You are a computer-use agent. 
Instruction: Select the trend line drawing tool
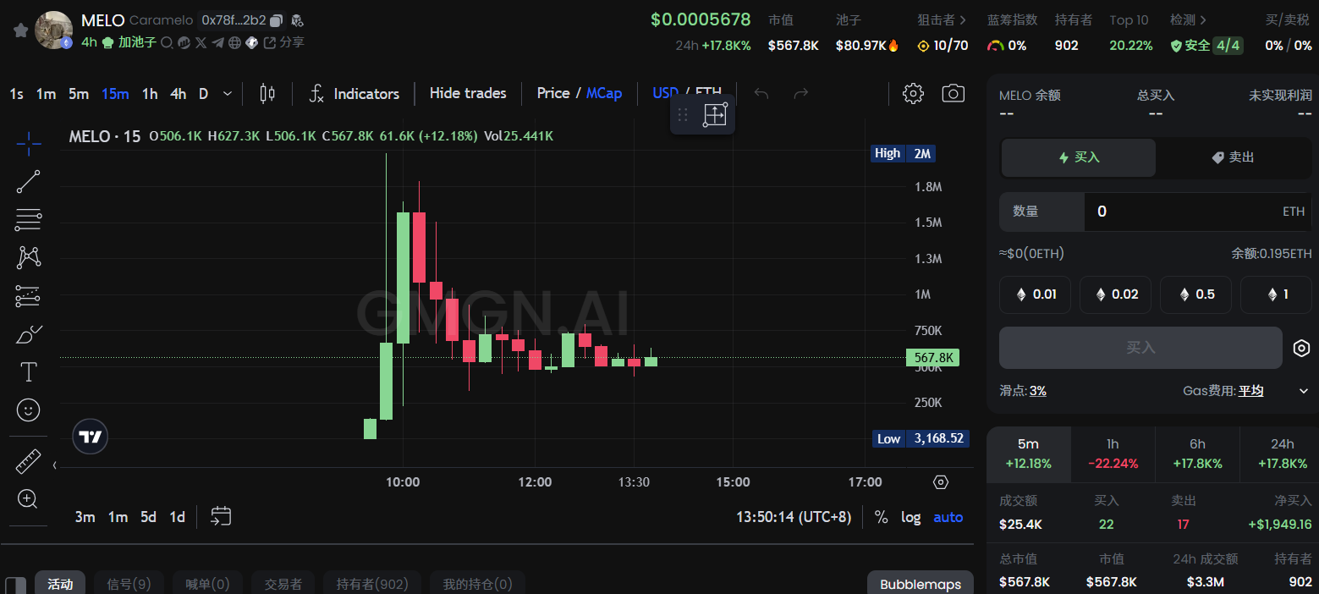point(29,181)
